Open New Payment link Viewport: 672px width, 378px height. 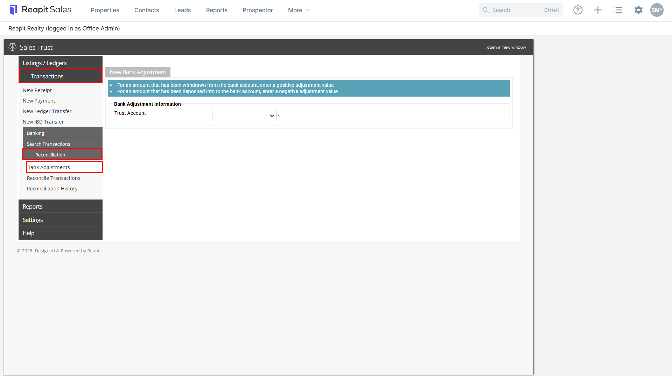click(39, 100)
